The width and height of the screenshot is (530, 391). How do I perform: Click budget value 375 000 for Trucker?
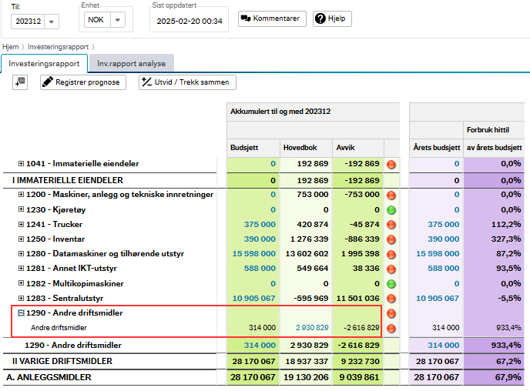coord(260,224)
